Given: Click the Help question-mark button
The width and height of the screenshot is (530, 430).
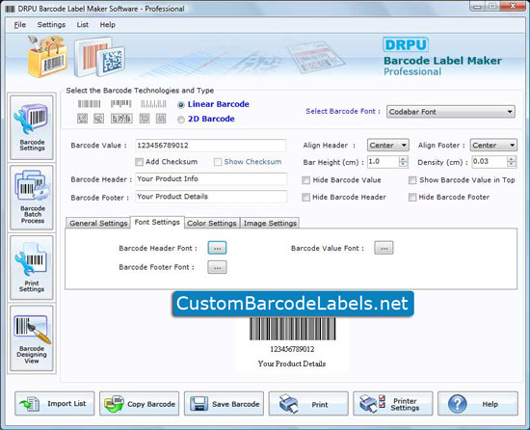Looking at the screenshot, I should pos(478,403).
